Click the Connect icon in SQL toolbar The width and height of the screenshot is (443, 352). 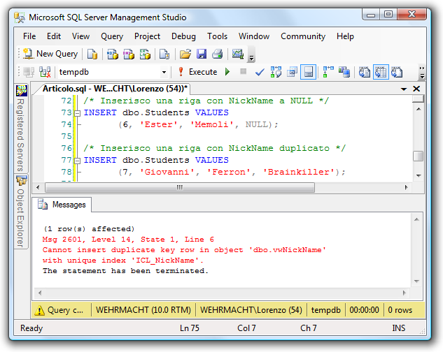click(29, 72)
